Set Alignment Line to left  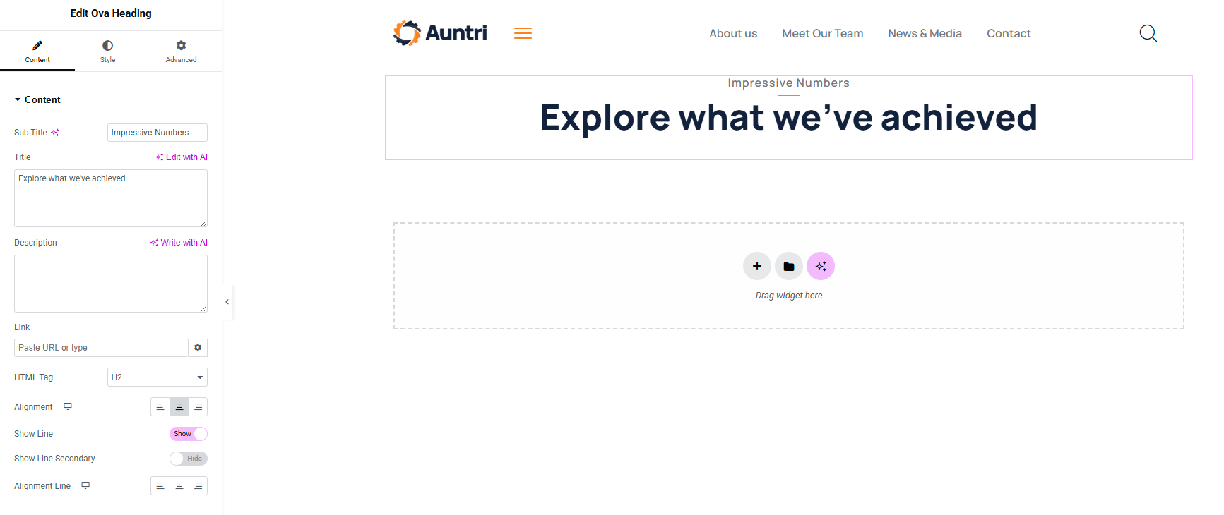160,486
